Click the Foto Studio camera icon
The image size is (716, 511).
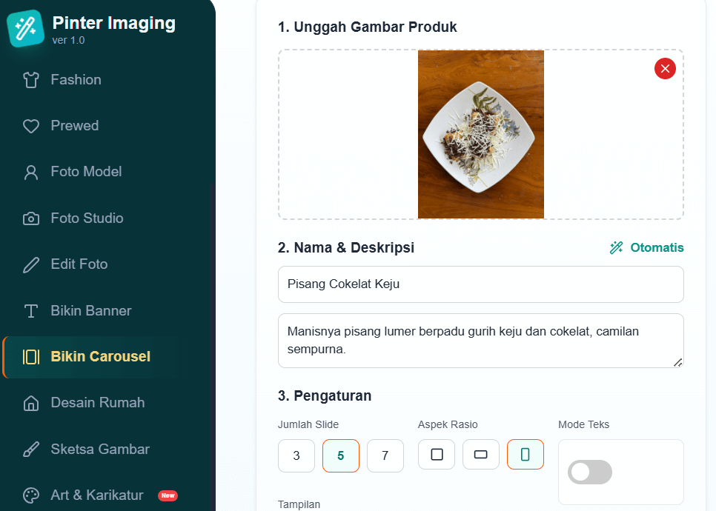(x=31, y=218)
